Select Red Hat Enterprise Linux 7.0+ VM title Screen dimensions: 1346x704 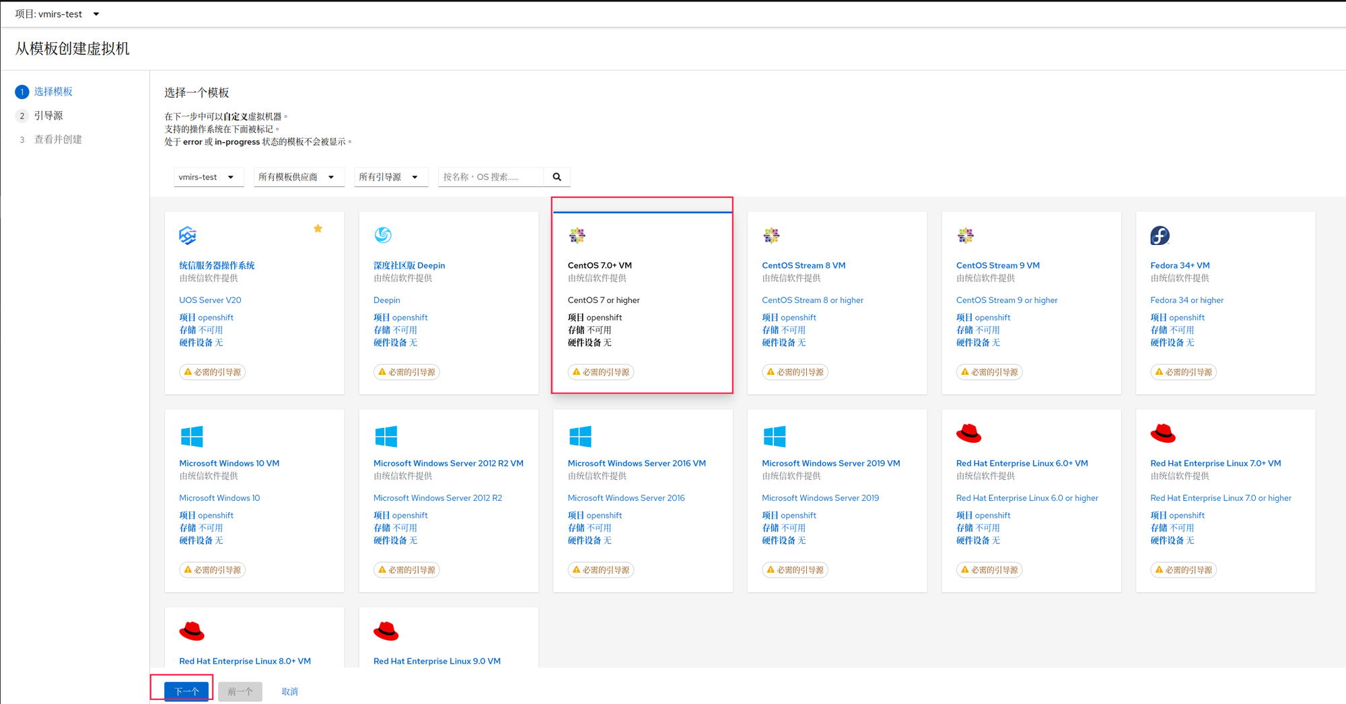click(x=1215, y=463)
